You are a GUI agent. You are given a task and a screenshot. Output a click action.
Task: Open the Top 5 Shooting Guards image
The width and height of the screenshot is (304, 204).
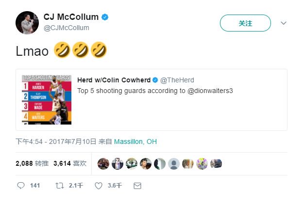(47, 100)
